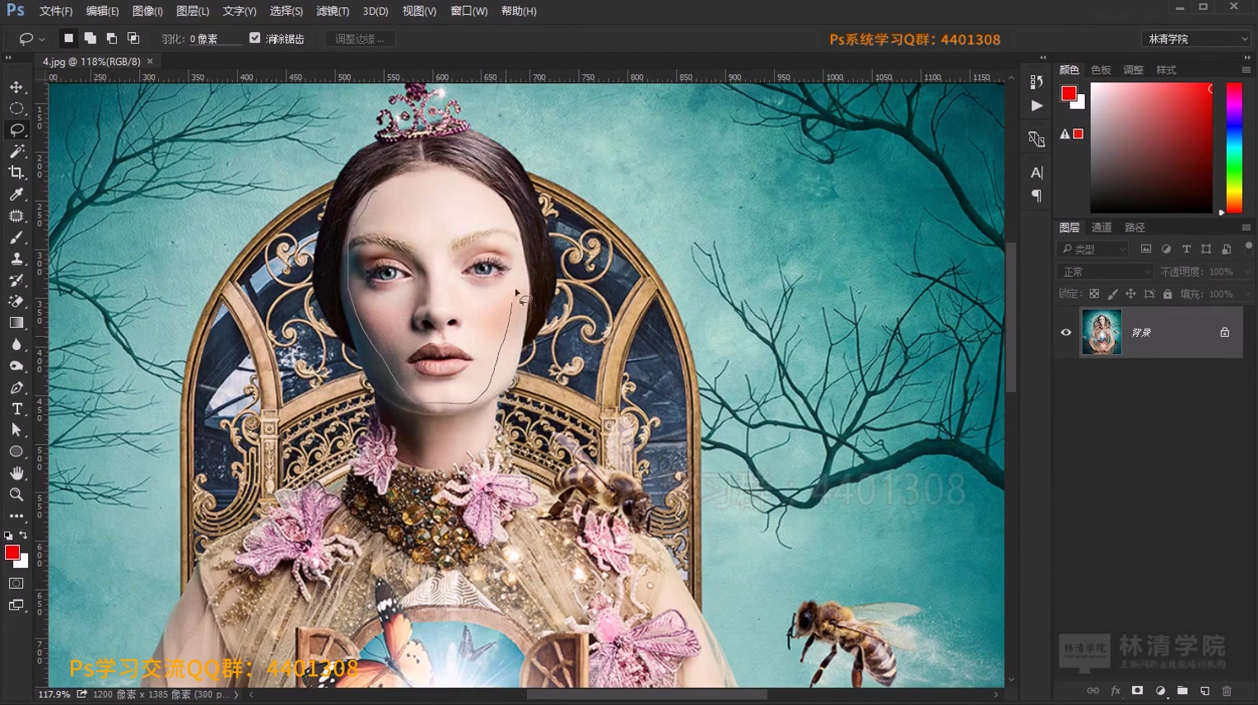Select the Clone Stamp tool
1258x705 pixels.
coord(16,259)
